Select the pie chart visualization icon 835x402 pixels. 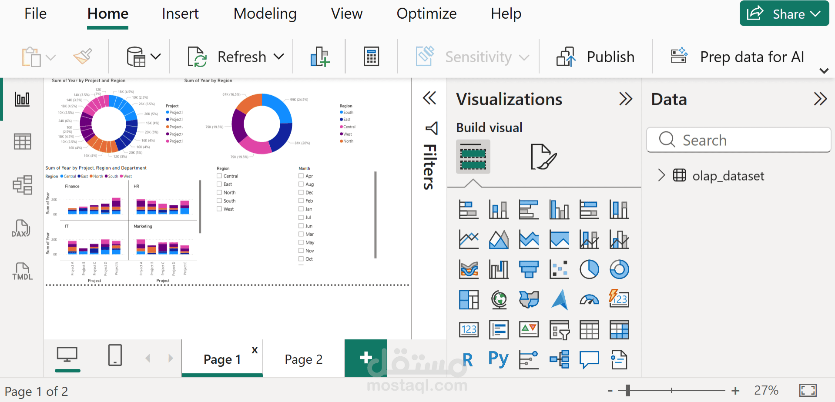coord(589,269)
